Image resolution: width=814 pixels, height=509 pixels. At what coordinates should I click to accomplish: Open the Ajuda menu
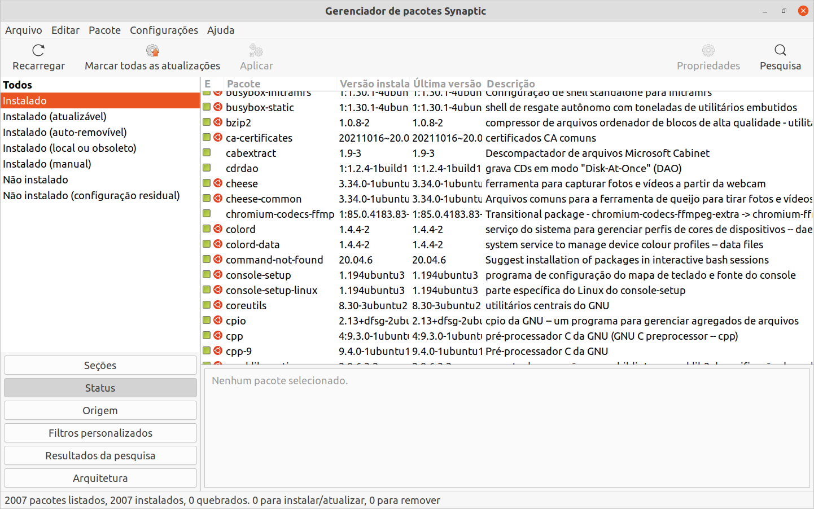[x=221, y=30]
